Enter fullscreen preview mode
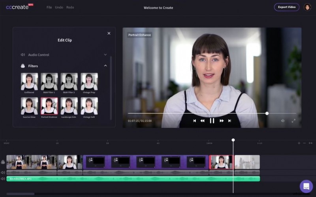Image resolution: width=316 pixels, height=197 pixels. coord(293,121)
